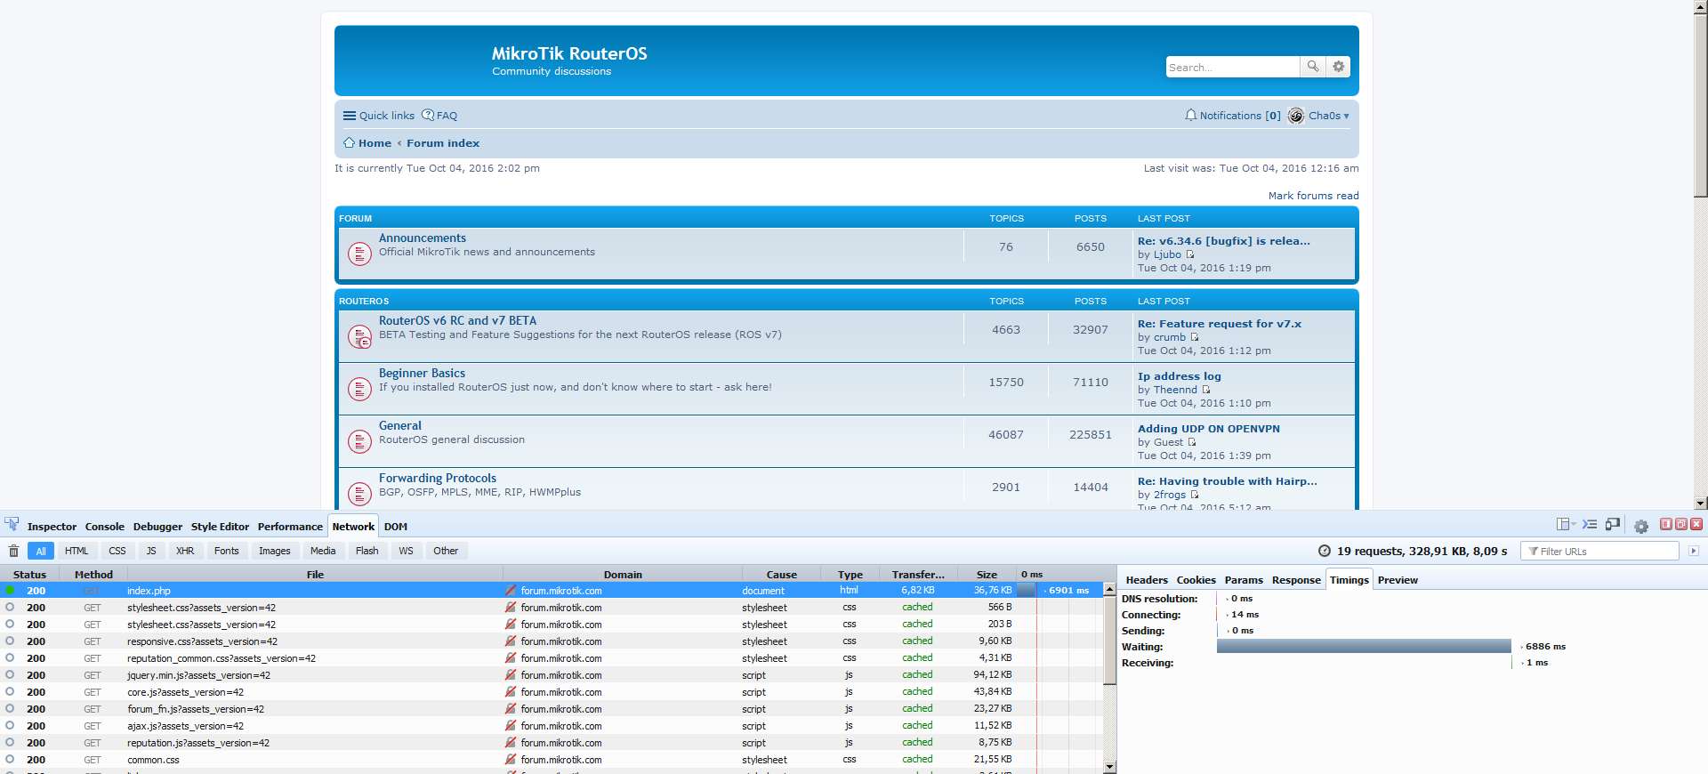
Task: Open the Headers tab in details pane
Action: click(x=1147, y=580)
